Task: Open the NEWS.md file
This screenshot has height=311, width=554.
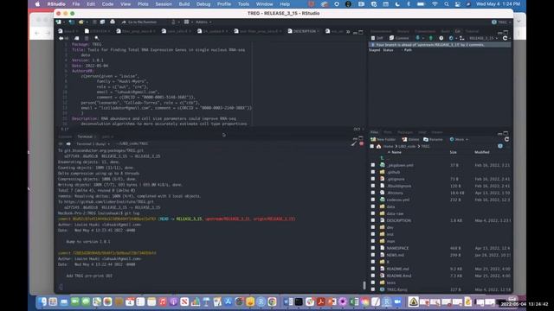Action: click(396, 255)
